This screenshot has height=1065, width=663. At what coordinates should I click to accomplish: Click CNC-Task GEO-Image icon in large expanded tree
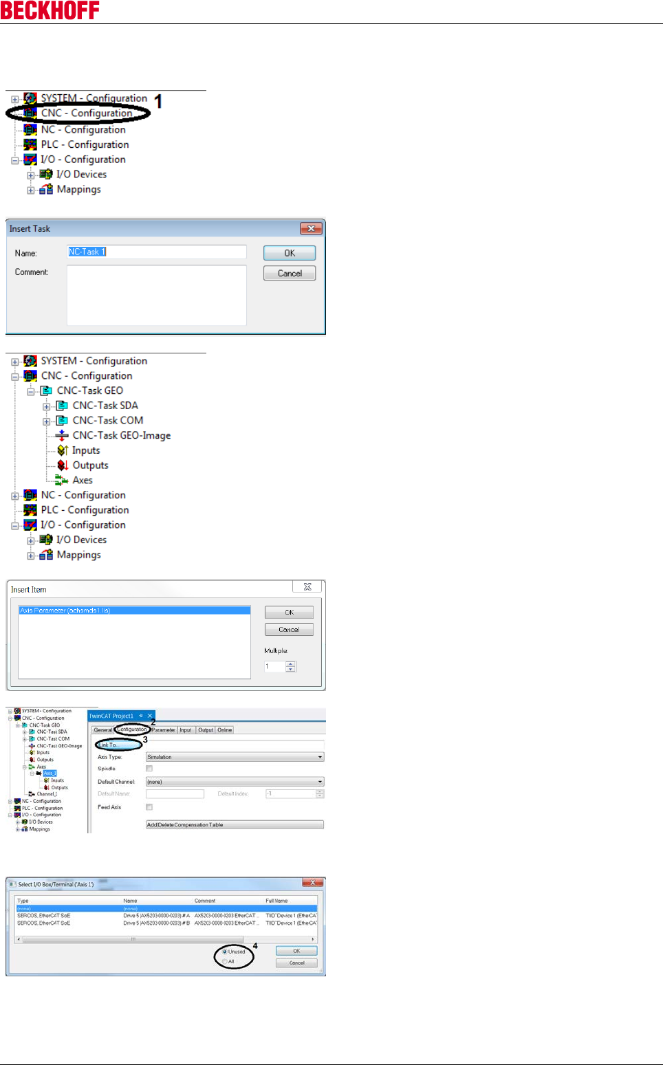pos(62,435)
